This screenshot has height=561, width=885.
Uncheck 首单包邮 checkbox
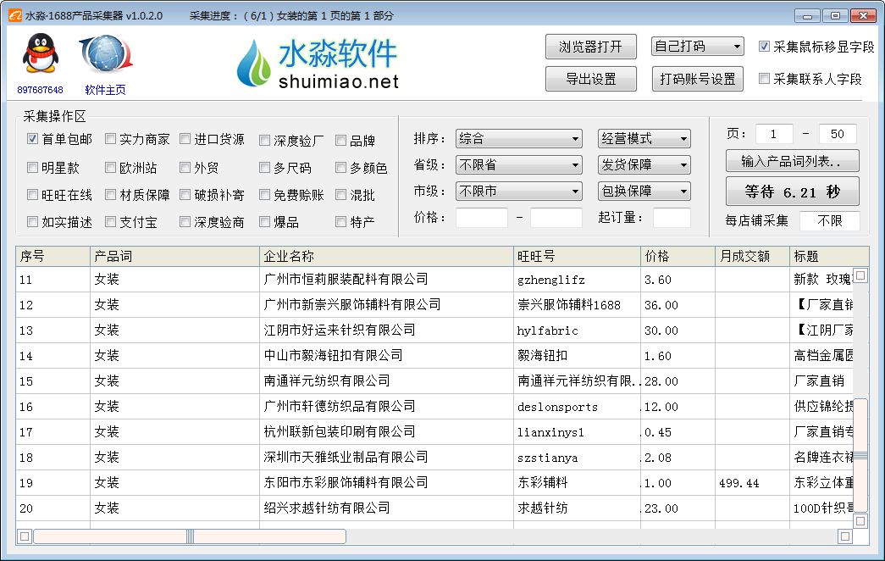33,138
